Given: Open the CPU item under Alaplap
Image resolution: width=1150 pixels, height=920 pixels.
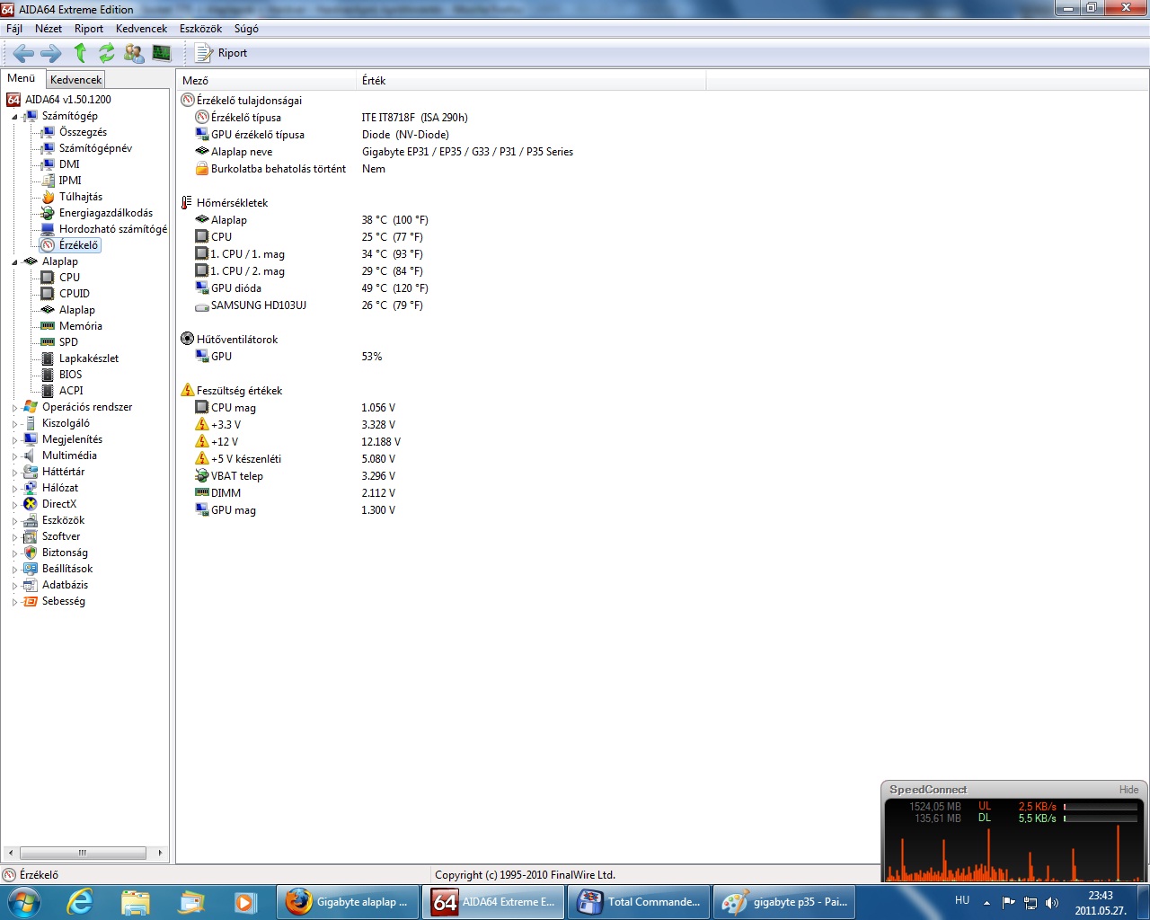Looking at the screenshot, I should (x=69, y=278).
